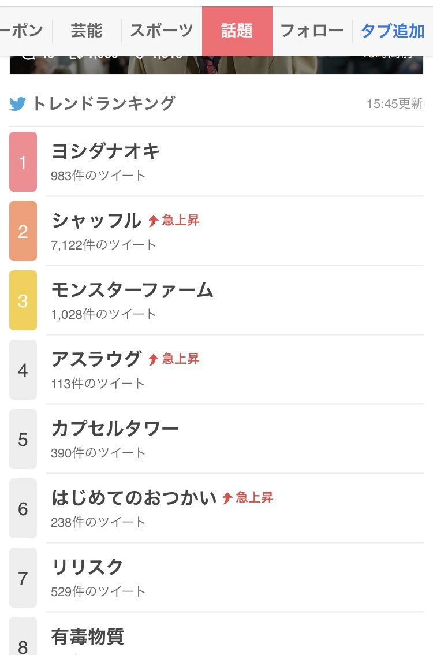Tap the タブ追加 link
The height and width of the screenshot is (655, 433).
click(393, 31)
